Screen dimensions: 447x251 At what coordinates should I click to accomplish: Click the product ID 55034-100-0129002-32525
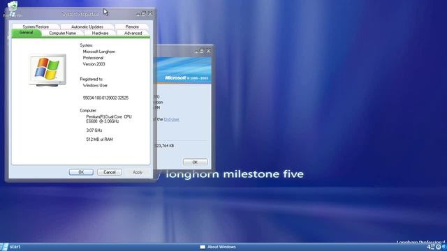105,98
